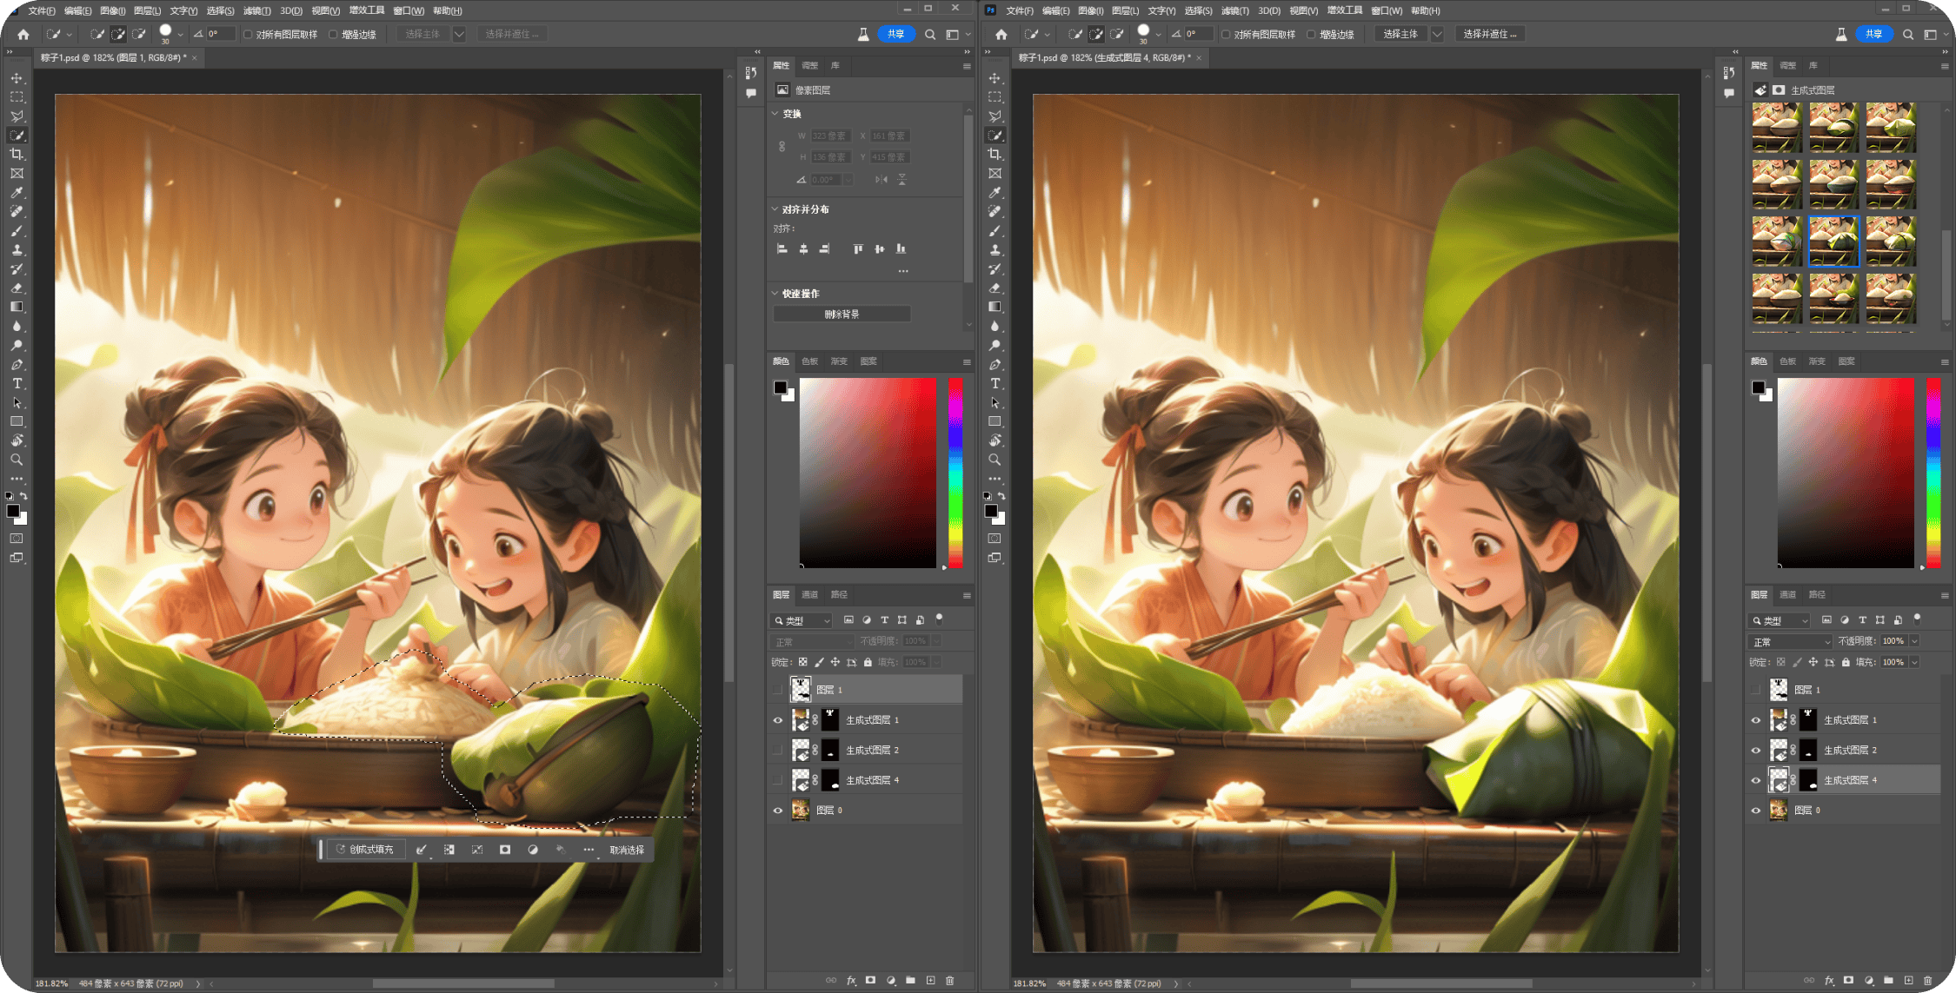The width and height of the screenshot is (1956, 993).
Task: Click the 共享 button in left window
Action: coord(895,35)
